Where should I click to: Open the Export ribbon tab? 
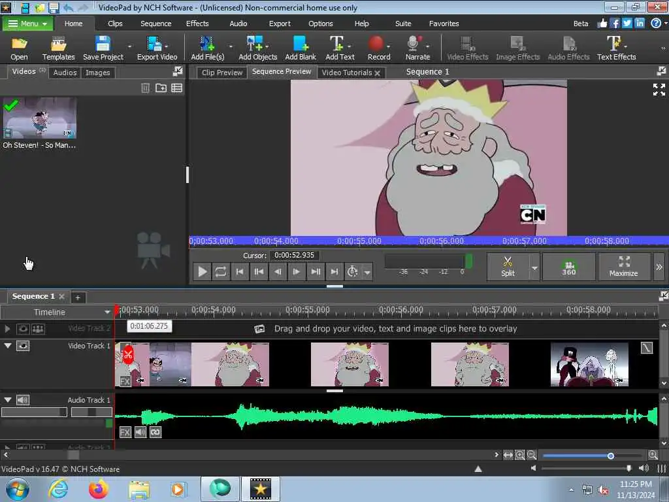[280, 24]
